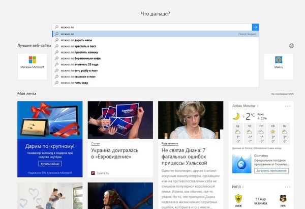Open the elderly woman in headscarf thumbnail
The height and width of the screenshot is (209, 305).
pyautogui.click(x=120, y=196)
